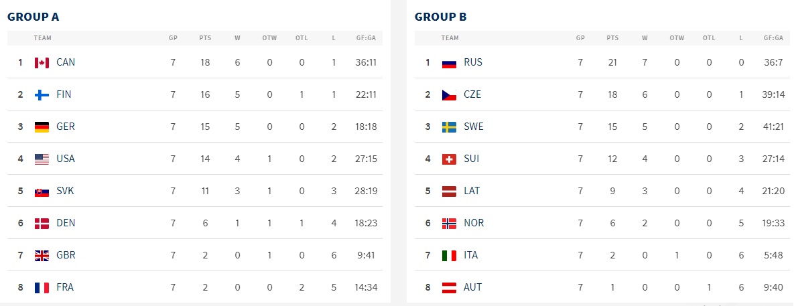Click the Norway flag icon
794x306 pixels.
(x=449, y=223)
